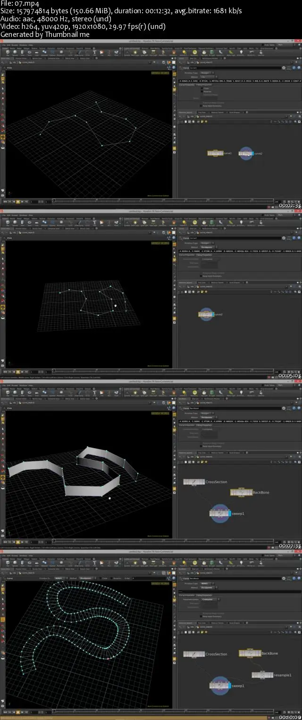Open Material Palette tab in 00:02:33 frame
Viewport: 302px width, 720px height.
click(x=218, y=112)
